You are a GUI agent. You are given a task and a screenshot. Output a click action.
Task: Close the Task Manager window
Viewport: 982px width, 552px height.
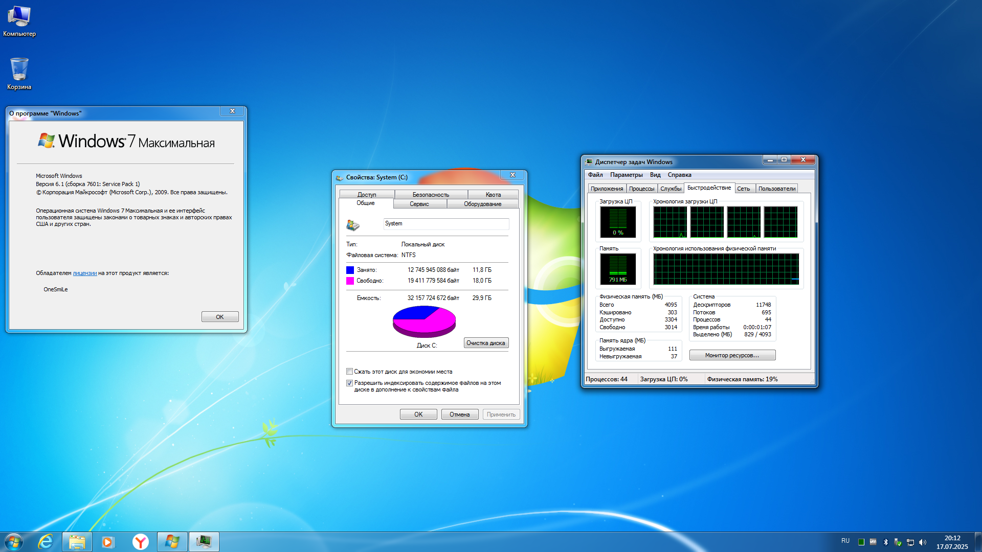click(803, 160)
